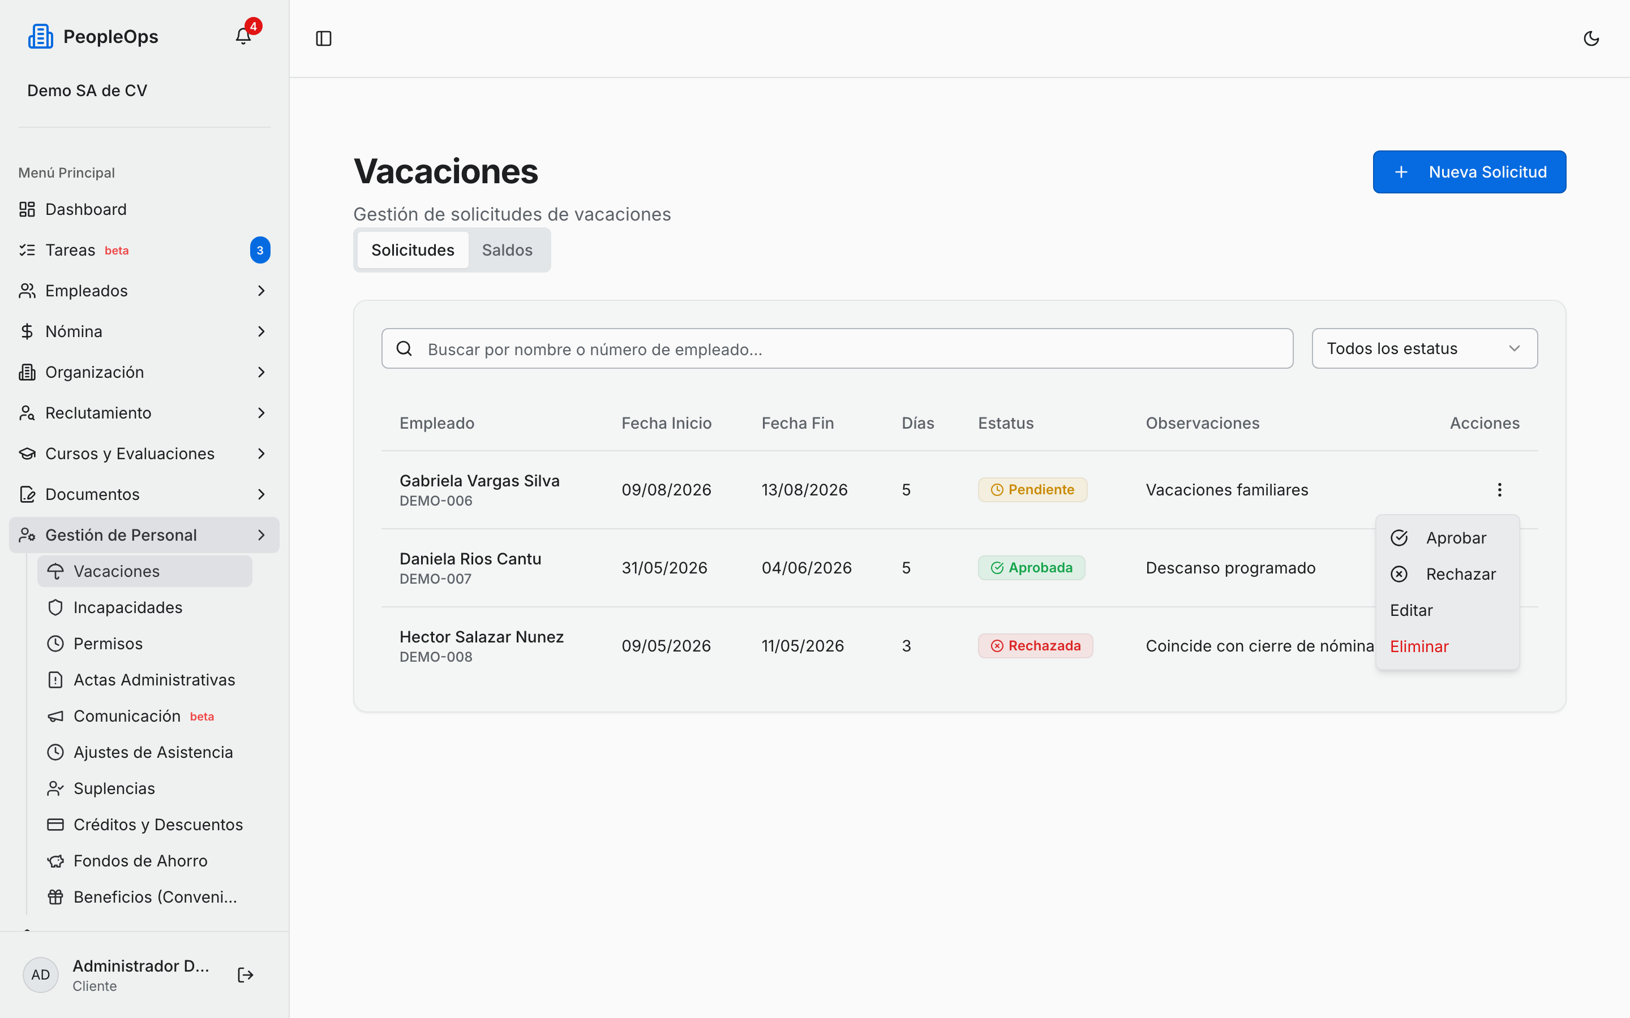Switch to the Saldos tab

(507, 251)
